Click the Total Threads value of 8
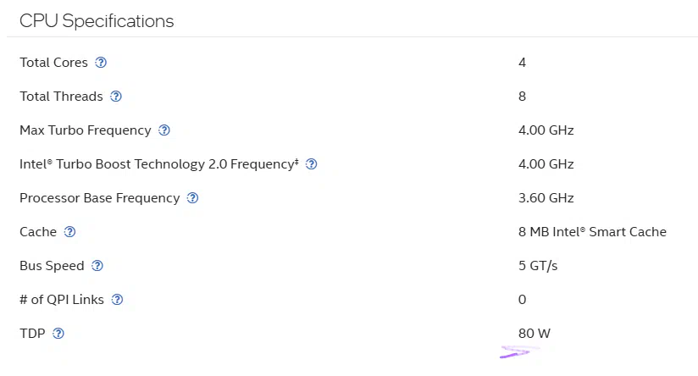698x376 pixels. [x=522, y=97]
